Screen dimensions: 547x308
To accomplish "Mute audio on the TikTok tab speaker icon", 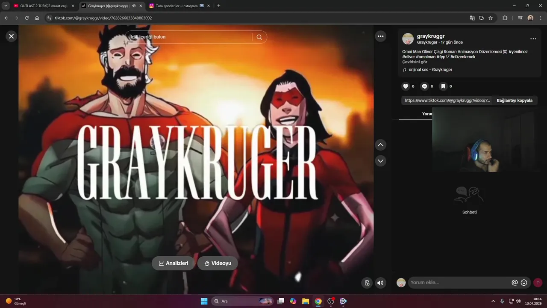I will tap(134, 6).
